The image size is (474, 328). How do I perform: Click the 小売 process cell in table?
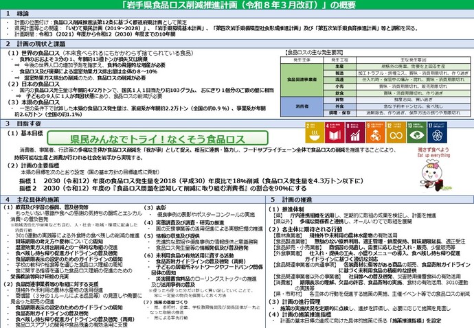coord(339,86)
